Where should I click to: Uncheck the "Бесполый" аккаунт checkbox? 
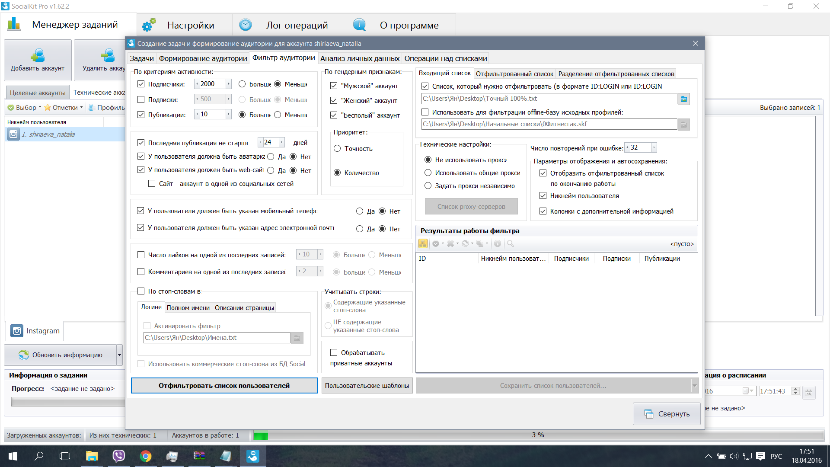334,115
